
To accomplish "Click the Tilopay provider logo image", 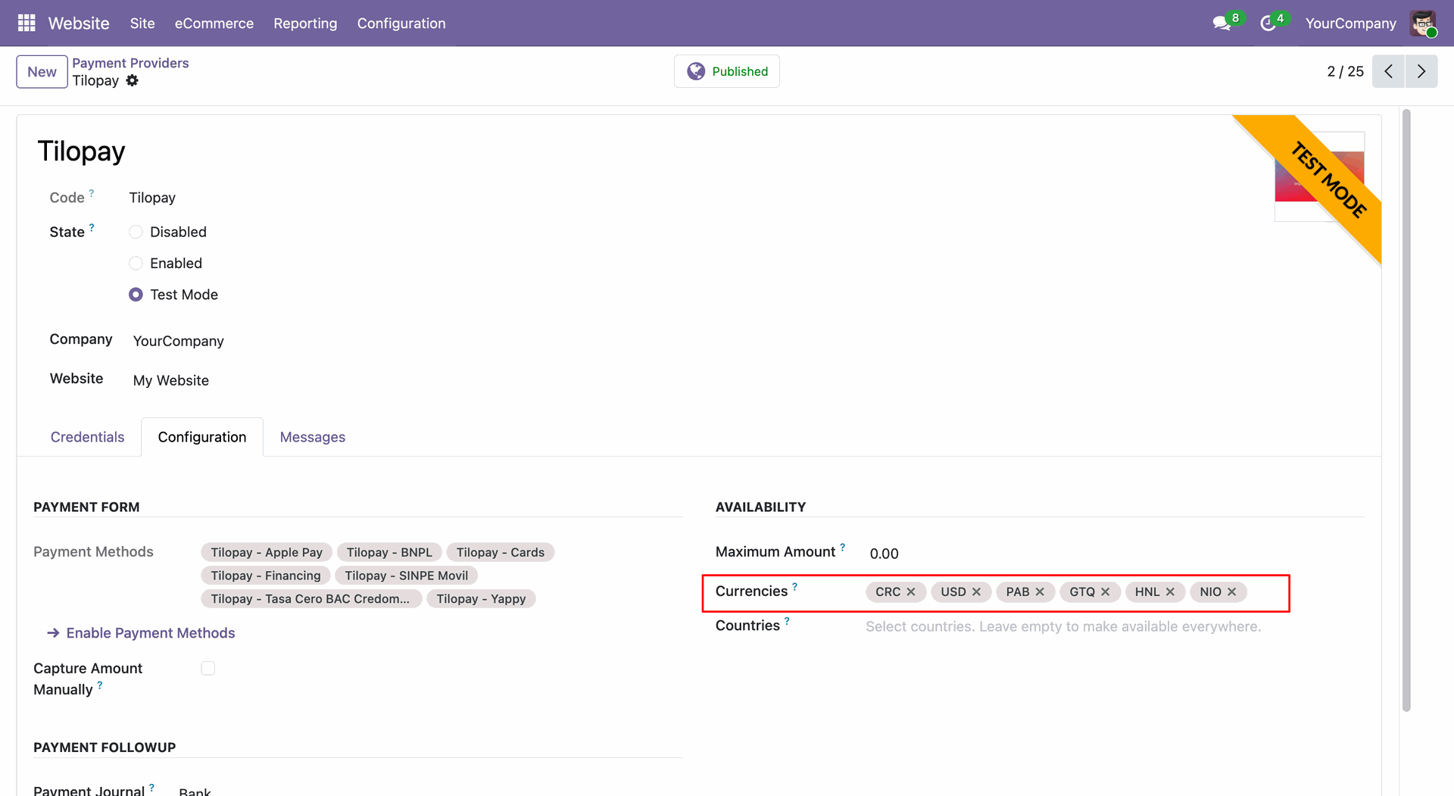I will click(1319, 176).
